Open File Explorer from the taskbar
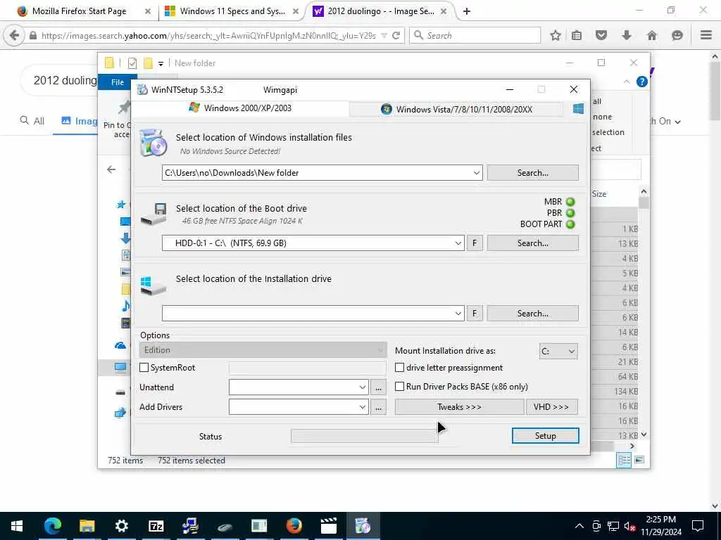The image size is (721, 540). point(87,526)
